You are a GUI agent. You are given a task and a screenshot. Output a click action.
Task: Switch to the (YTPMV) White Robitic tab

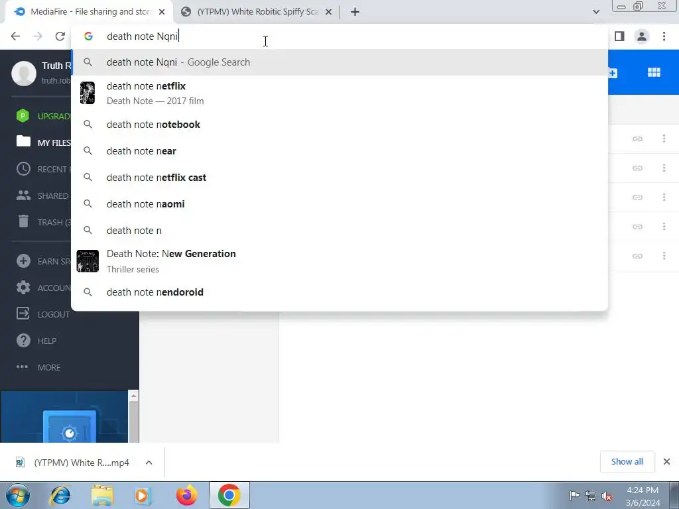pyautogui.click(x=258, y=12)
